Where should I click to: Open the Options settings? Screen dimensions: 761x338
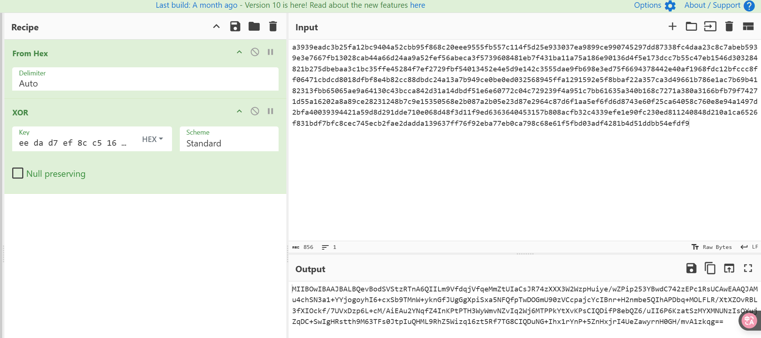click(x=654, y=6)
